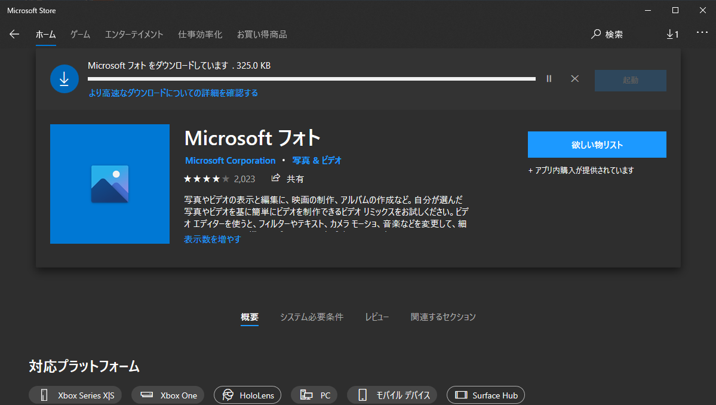Maximize the Microsoft Store window

[x=675, y=10]
